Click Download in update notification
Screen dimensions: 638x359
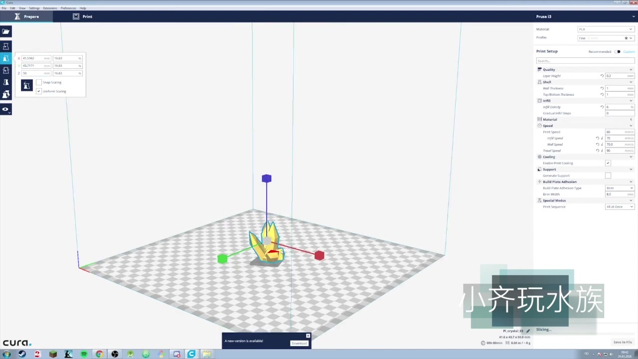click(x=299, y=343)
